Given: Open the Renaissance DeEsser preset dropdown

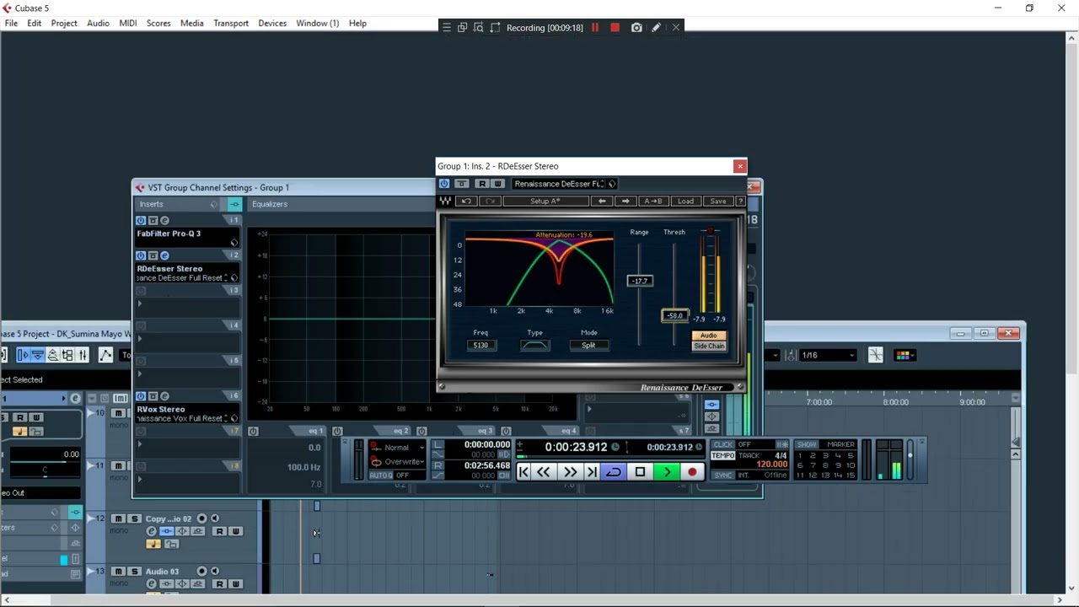Looking at the screenshot, I should coord(558,184).
